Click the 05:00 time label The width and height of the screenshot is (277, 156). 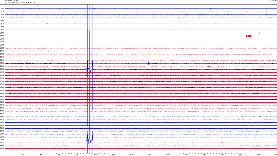(x=2, y=39)
